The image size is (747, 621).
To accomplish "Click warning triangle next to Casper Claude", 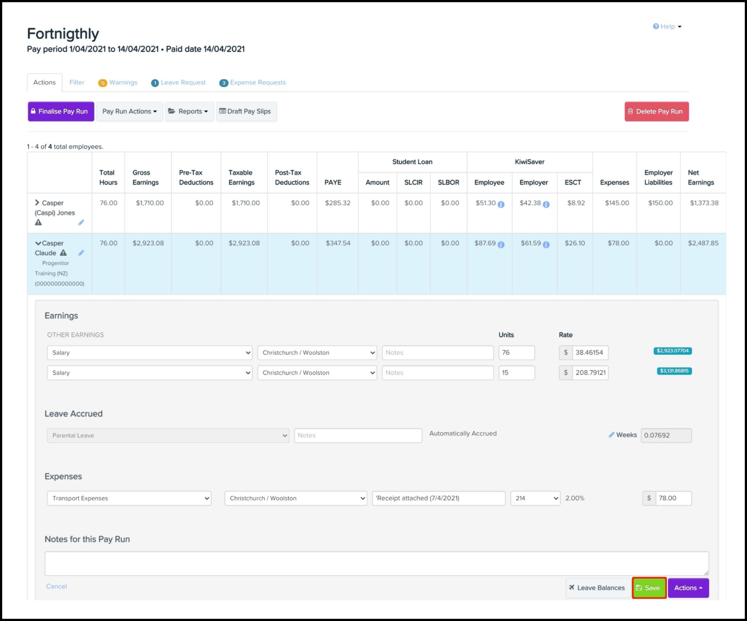I will 63,253.
